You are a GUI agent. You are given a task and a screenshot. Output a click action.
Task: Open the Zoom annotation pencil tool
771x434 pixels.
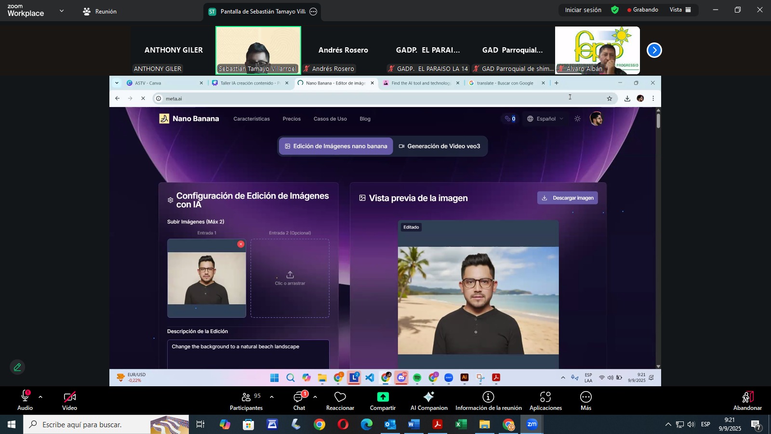pyautogui.click(x=17, y=367)
